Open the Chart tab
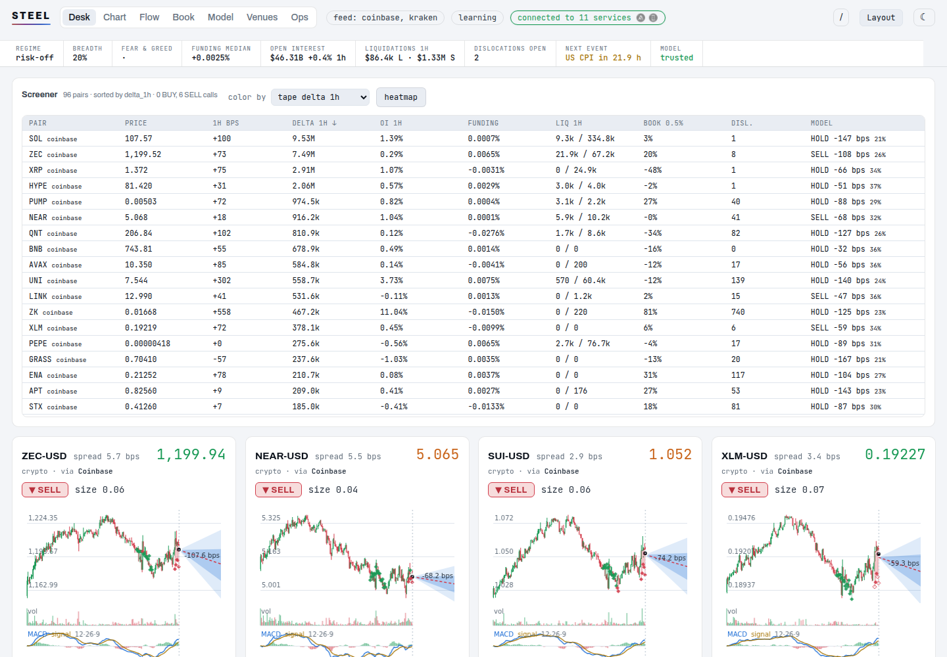947x657 pixels. pyautogui.click(x=114, y=17)
